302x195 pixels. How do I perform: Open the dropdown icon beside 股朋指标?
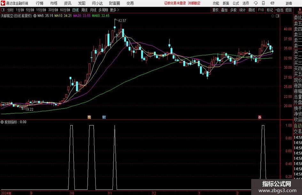pyautogui.click(x=2, y=122)
